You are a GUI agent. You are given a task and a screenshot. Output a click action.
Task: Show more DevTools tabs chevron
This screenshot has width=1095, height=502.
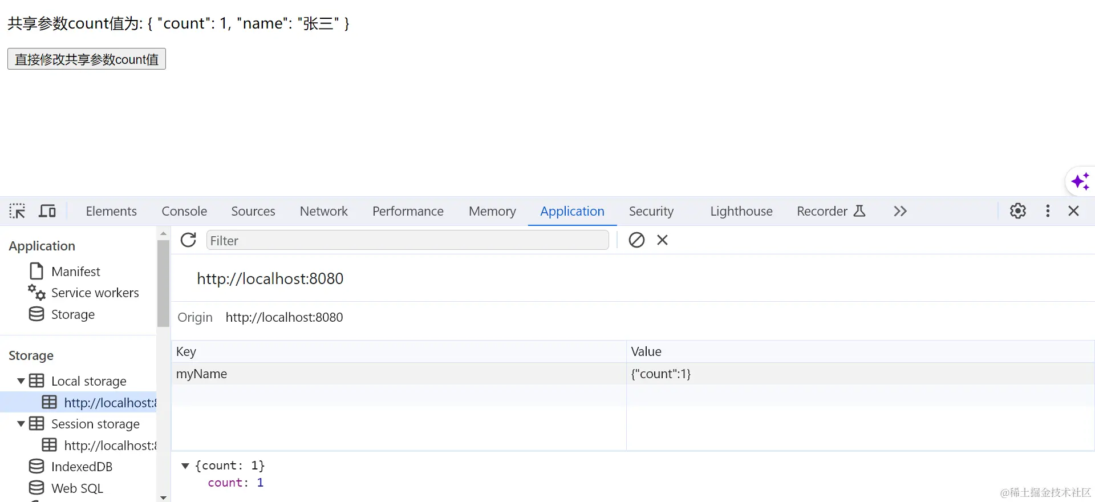pos(900,211)
